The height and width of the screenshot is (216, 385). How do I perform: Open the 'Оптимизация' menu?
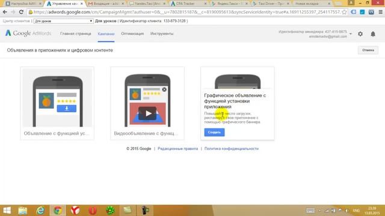point(132,34)
